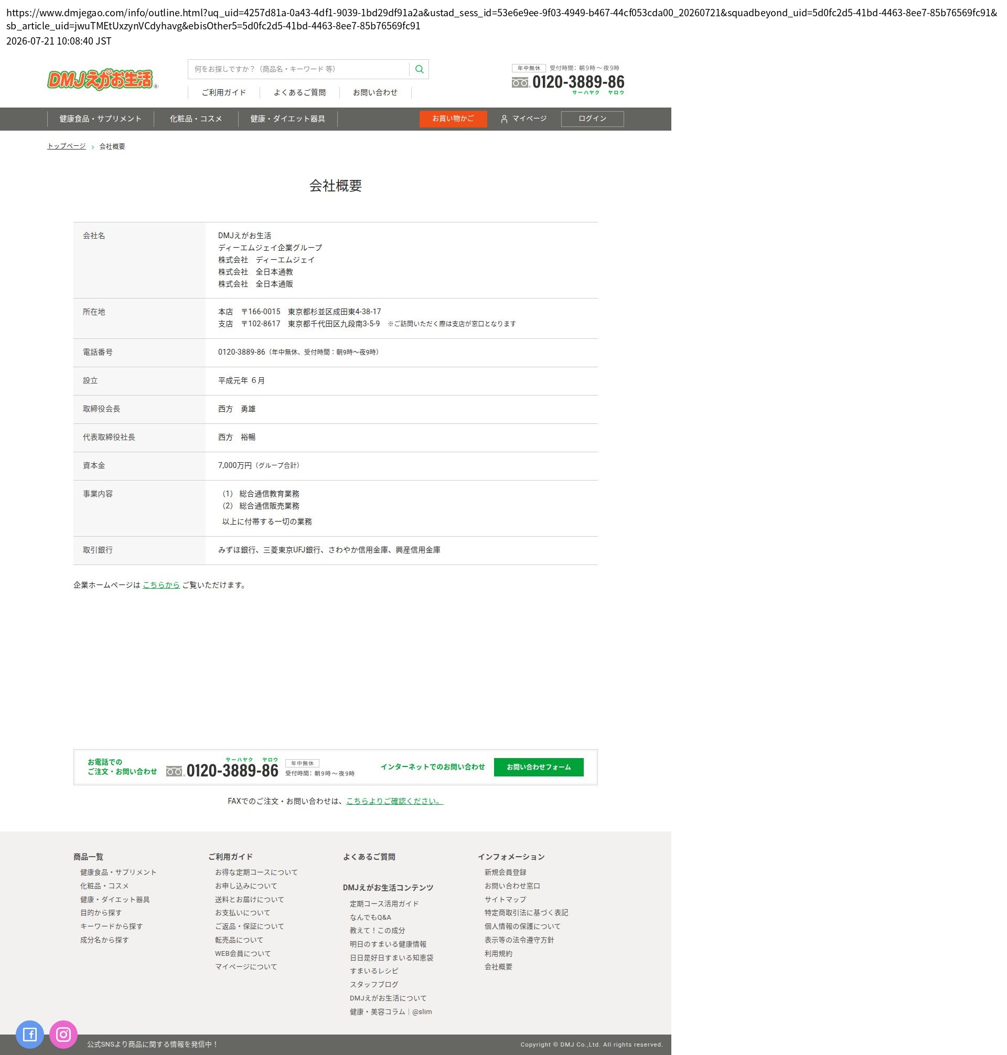
Task: Click 西方 勇雄 in the chairman row
Action: pos(237,409)
